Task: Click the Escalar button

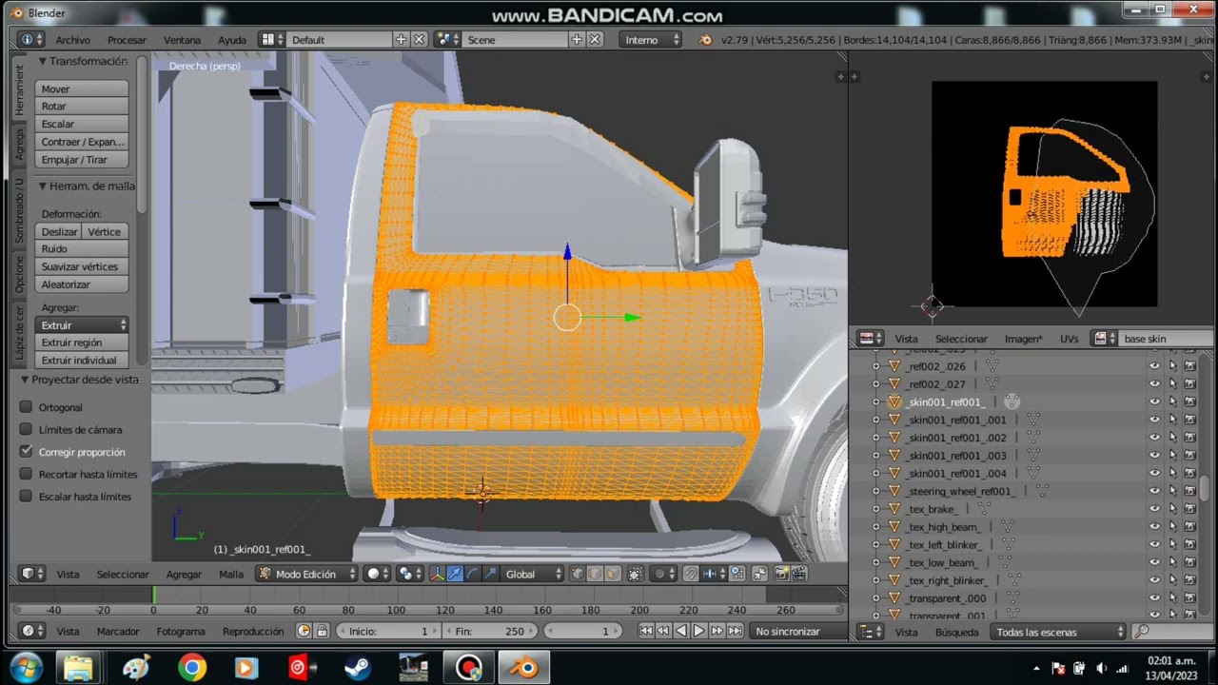Action: click(82, 124)
